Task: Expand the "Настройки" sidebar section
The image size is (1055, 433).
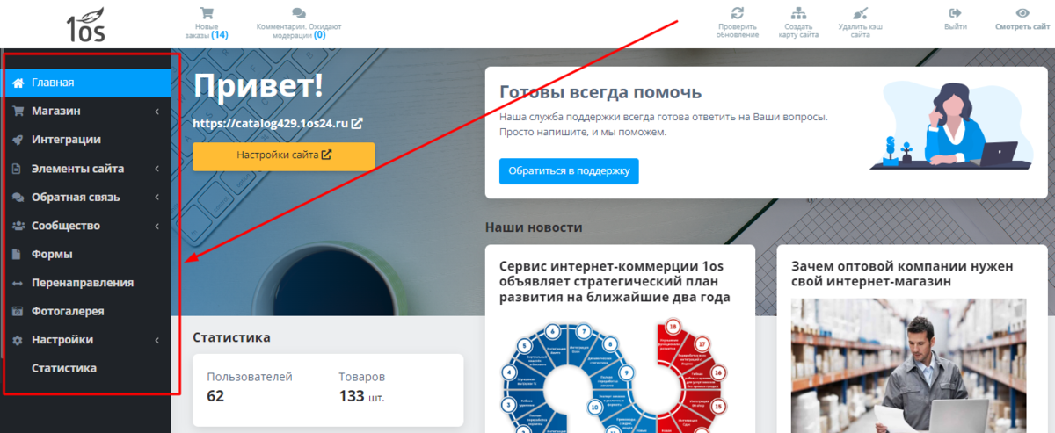Action: (156, 340)
